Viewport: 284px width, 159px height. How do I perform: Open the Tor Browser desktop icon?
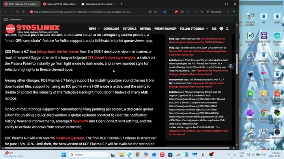coord(250,114)
